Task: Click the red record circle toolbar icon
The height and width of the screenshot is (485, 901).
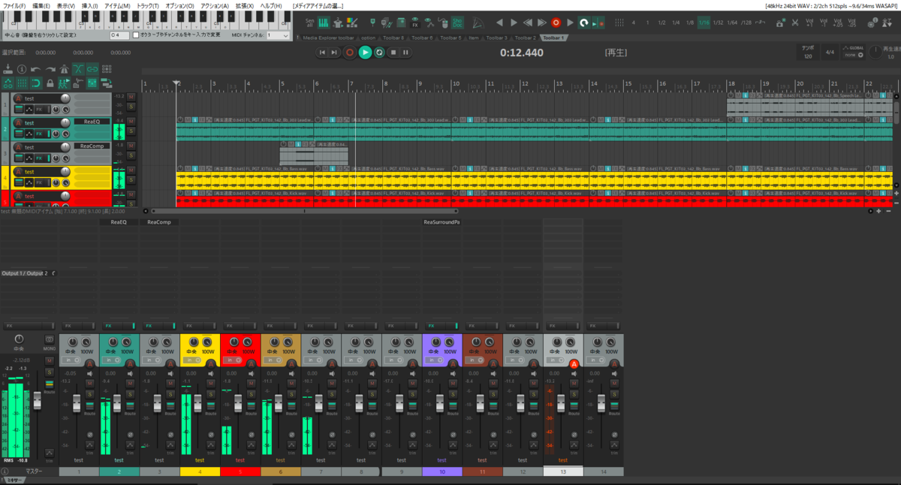Action: [x=556, y=23]
